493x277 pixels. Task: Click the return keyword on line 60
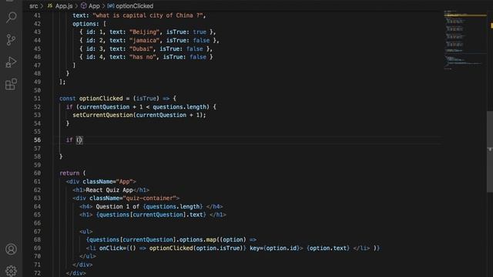(69, 173)
